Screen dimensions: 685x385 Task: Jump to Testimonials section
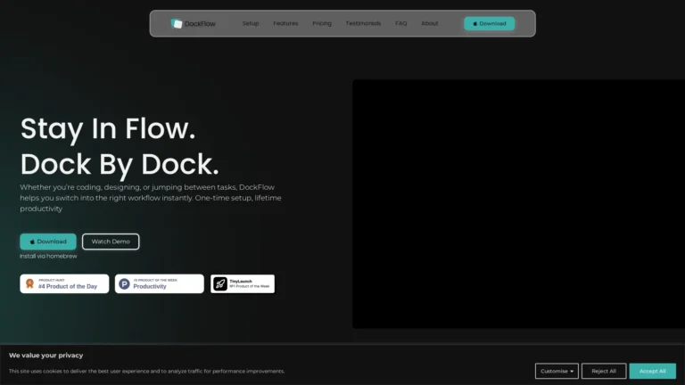coord(363,23)
